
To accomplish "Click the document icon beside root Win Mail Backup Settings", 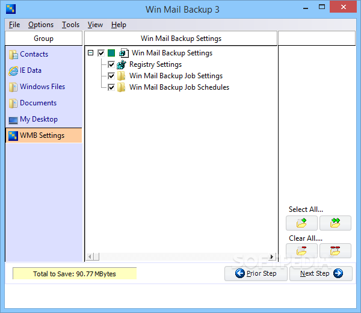I will tap(124, 53).
